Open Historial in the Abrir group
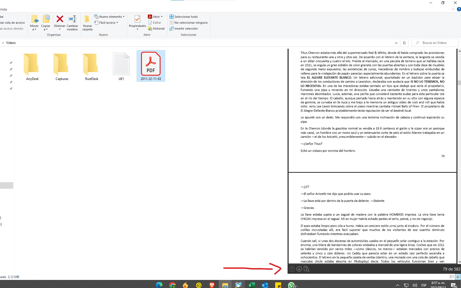This screenshot has height=288, width=461. 156,29
